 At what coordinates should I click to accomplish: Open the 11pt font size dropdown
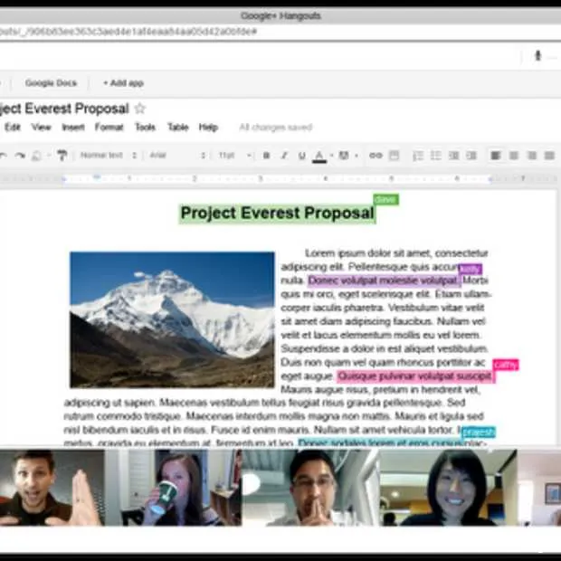(x=234, y=156)
